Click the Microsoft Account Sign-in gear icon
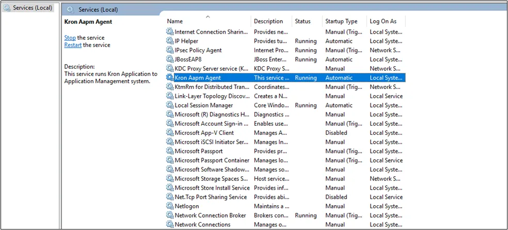Image resolution: width=508 pixels, height=230 pixels. (170, 124)
